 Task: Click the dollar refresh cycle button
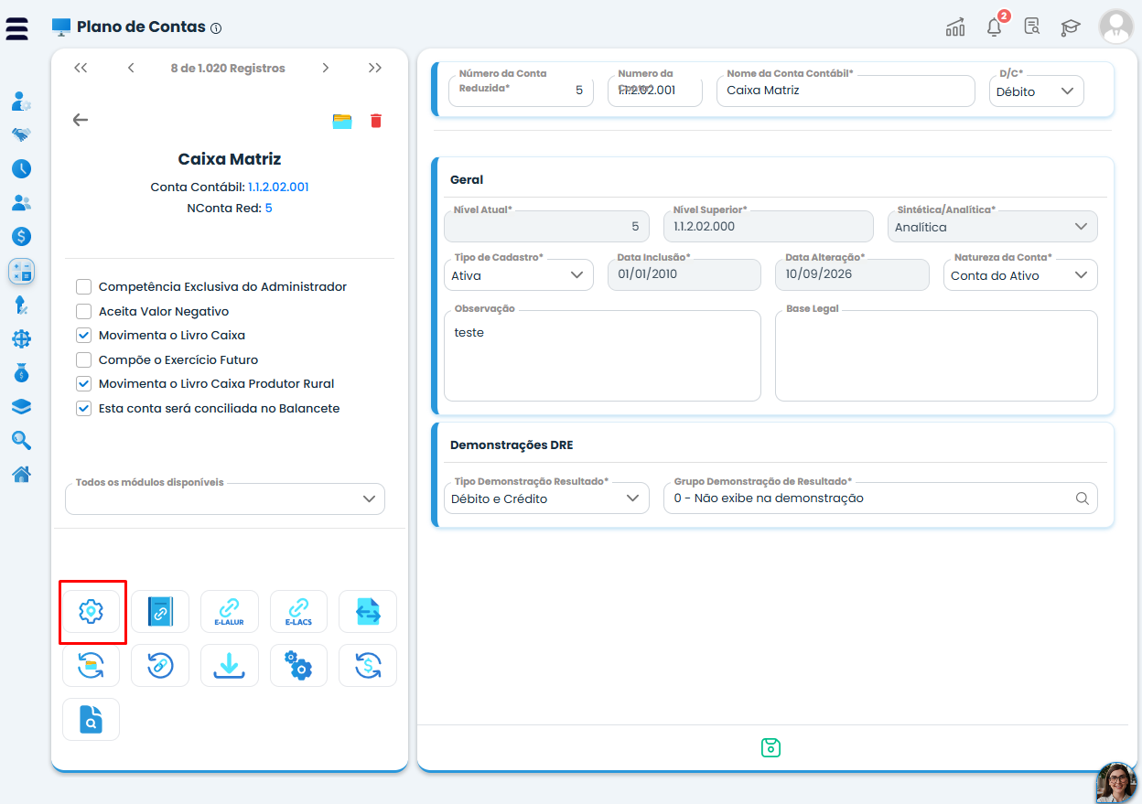pos(368,665)
